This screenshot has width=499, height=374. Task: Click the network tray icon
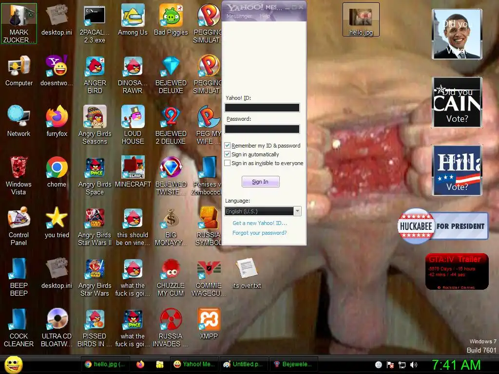click(402, 365)
